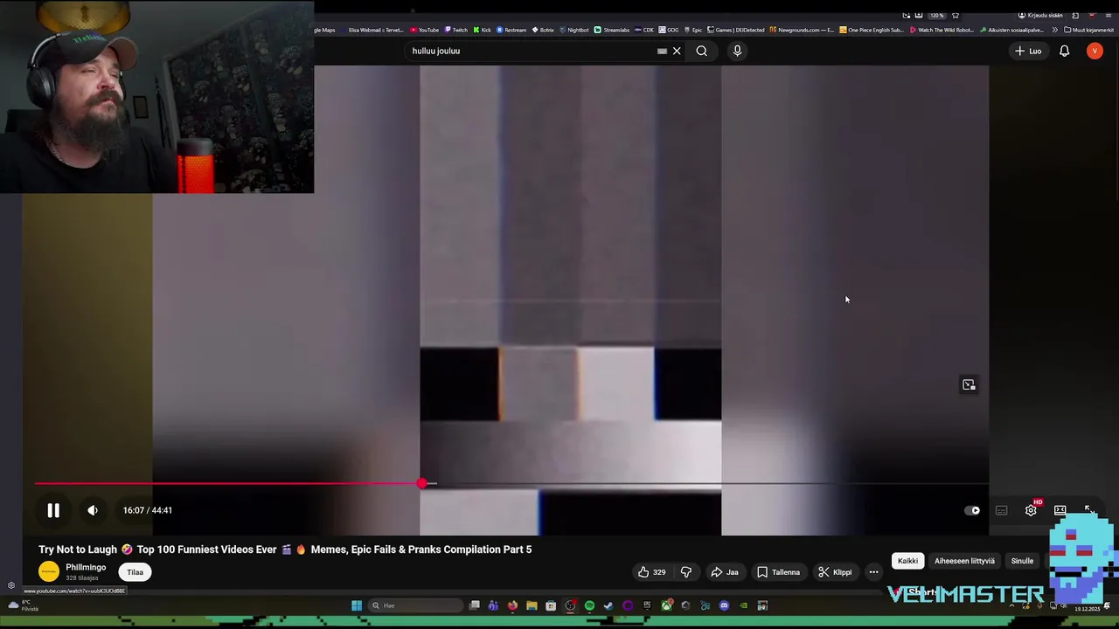The height and width of the screenshot is (629, 1119).
Task: Create a clip with Klippi
Action: point(835,572)
